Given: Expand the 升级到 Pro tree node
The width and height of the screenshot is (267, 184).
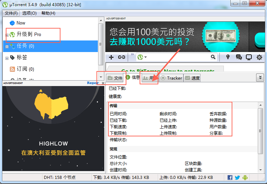Looking at the screenshot, I should click(x=7, y=35).
